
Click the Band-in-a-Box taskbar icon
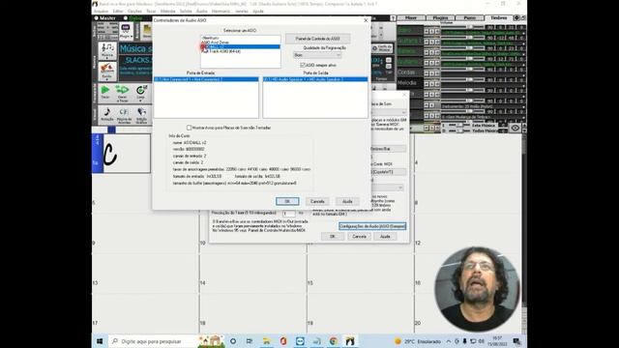[350, 341]
